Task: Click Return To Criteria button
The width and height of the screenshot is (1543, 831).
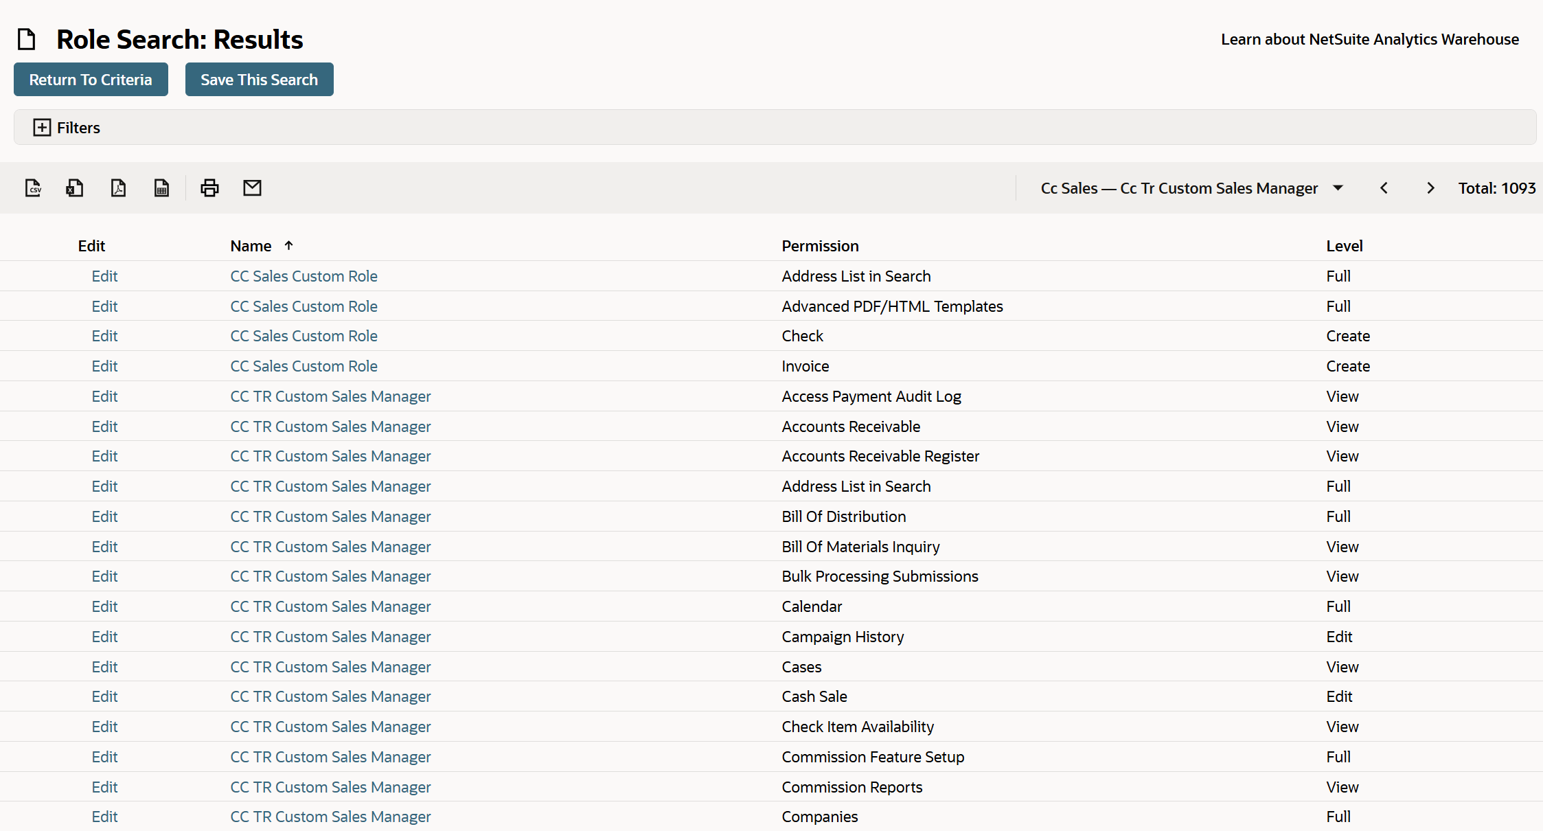Action: click(90, 79)
